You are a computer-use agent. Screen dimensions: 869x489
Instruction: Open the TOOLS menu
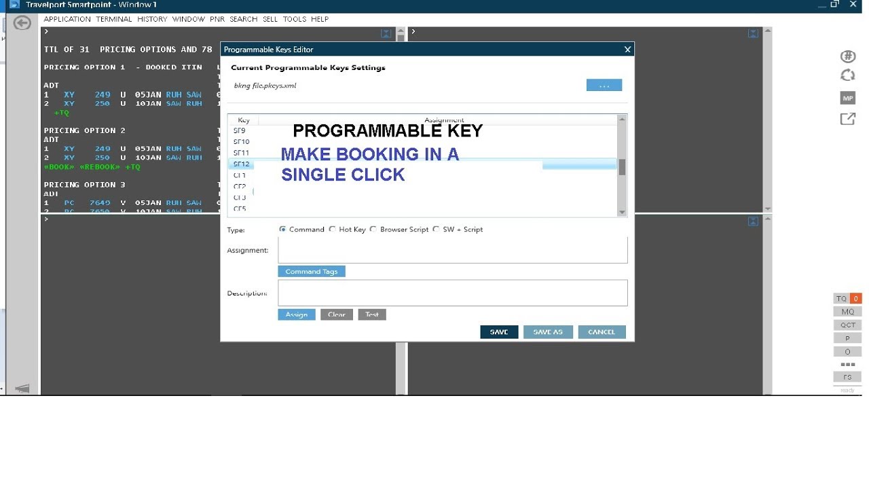click(x=295, y=19)
